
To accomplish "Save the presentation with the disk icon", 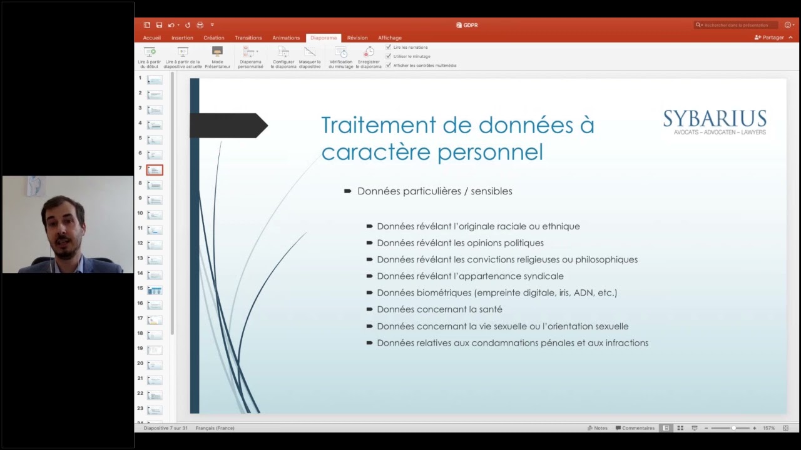I will point(160,25).
